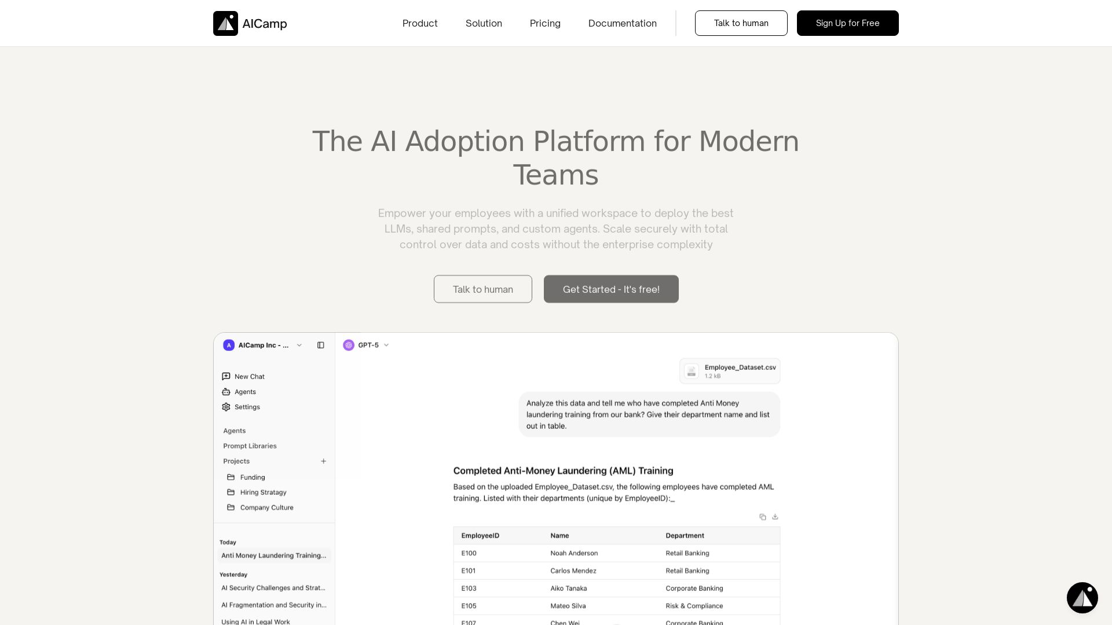This screenshot has width=1112, height=625.
Task: Click the Settings gear icon
Action: (226, 407)
